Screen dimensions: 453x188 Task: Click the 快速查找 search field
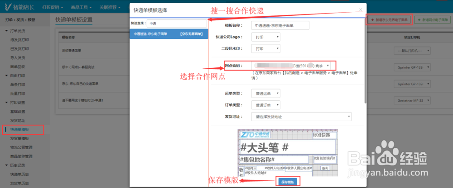tap(177, 23)
